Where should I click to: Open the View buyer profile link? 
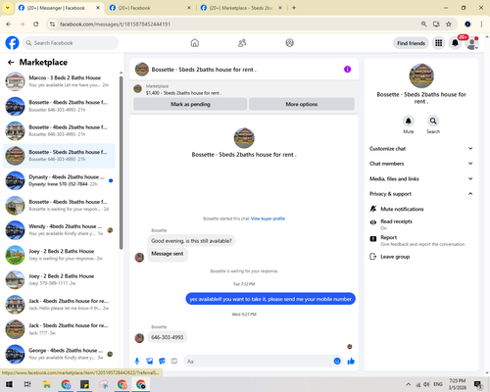point(268,219)
